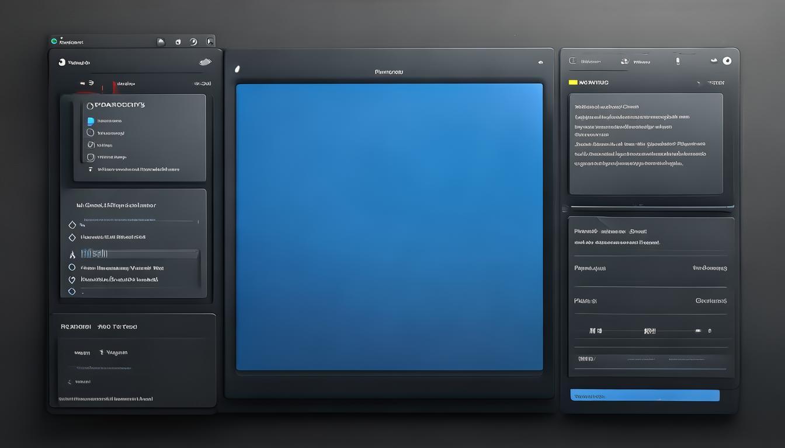Viewport: 785px width, 448px height.
Task: Click the green circle icon in left title bar
Action: (x=54, y=41)
